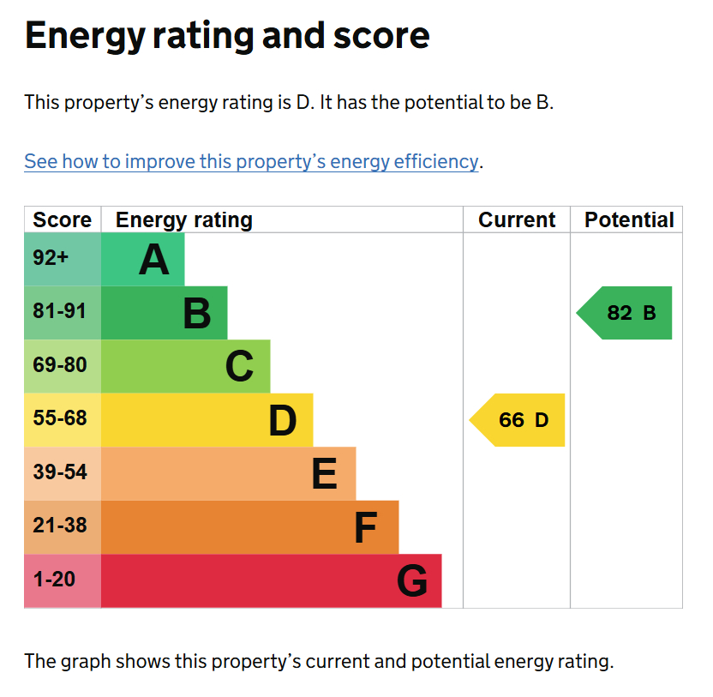Click the light green C rating bar
The image size is (713, 697).
pos(185,366)
